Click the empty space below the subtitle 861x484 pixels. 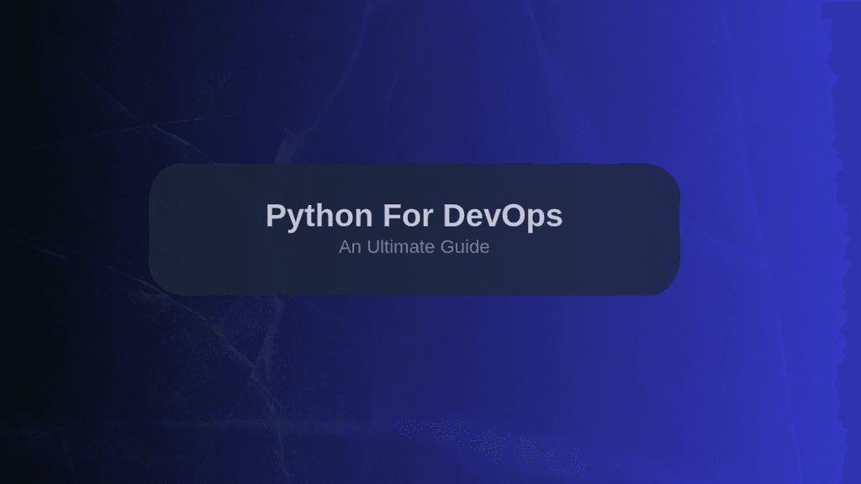click(415, 273)
